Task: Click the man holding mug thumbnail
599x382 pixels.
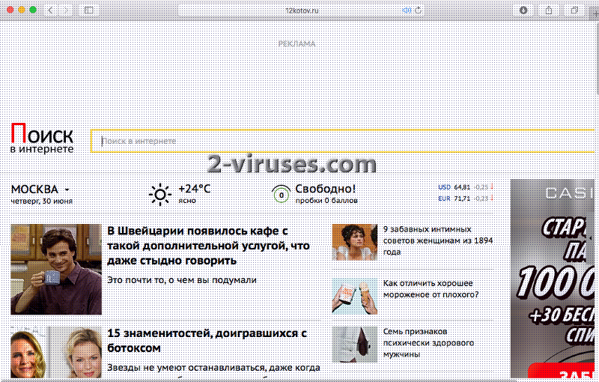Action: (56, 269)
